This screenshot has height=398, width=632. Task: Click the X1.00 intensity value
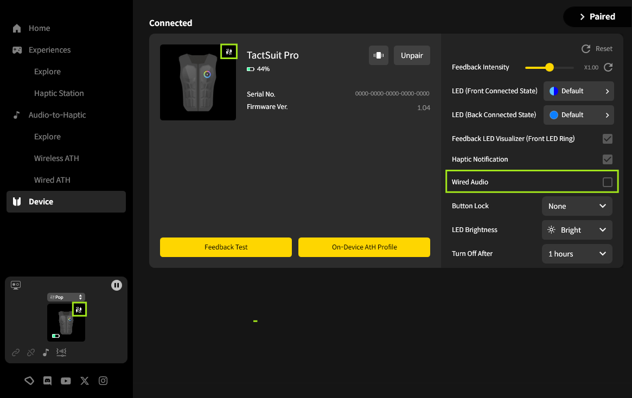tap(591, 68)
